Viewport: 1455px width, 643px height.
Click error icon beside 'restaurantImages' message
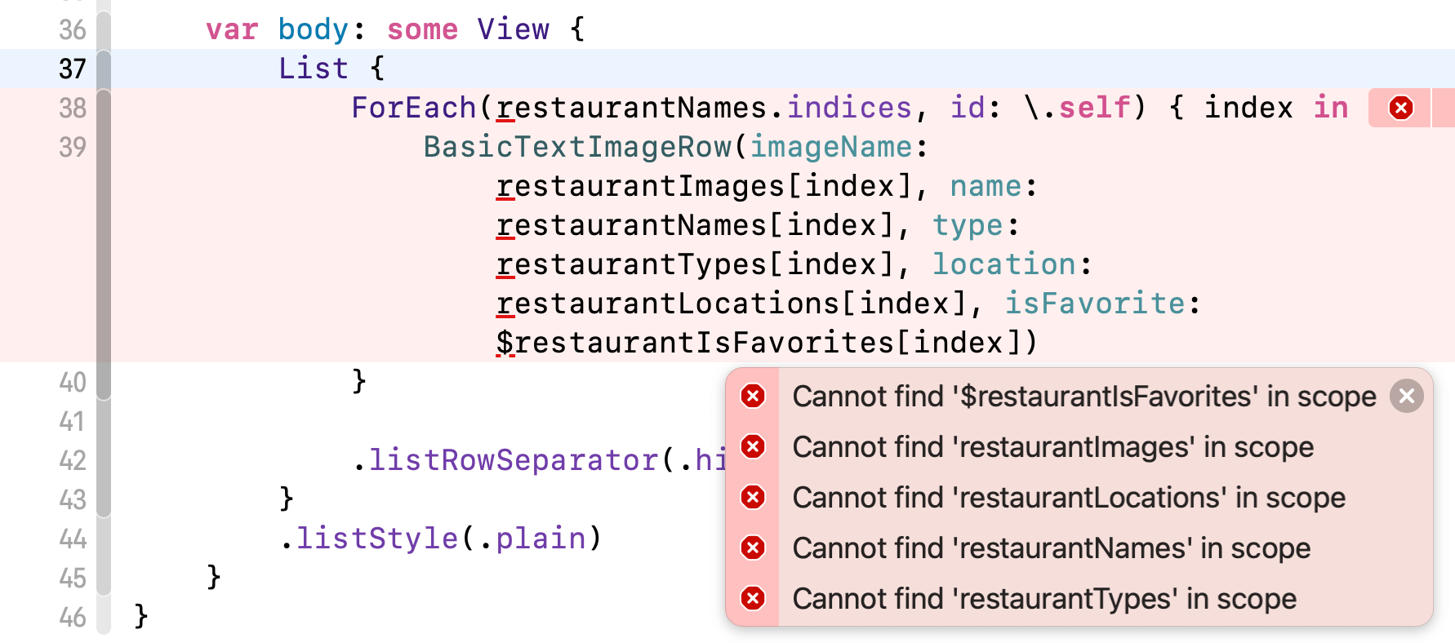coord(752,447)
